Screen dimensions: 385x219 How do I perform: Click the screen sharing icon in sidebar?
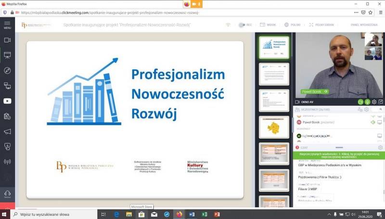point(7,86)
